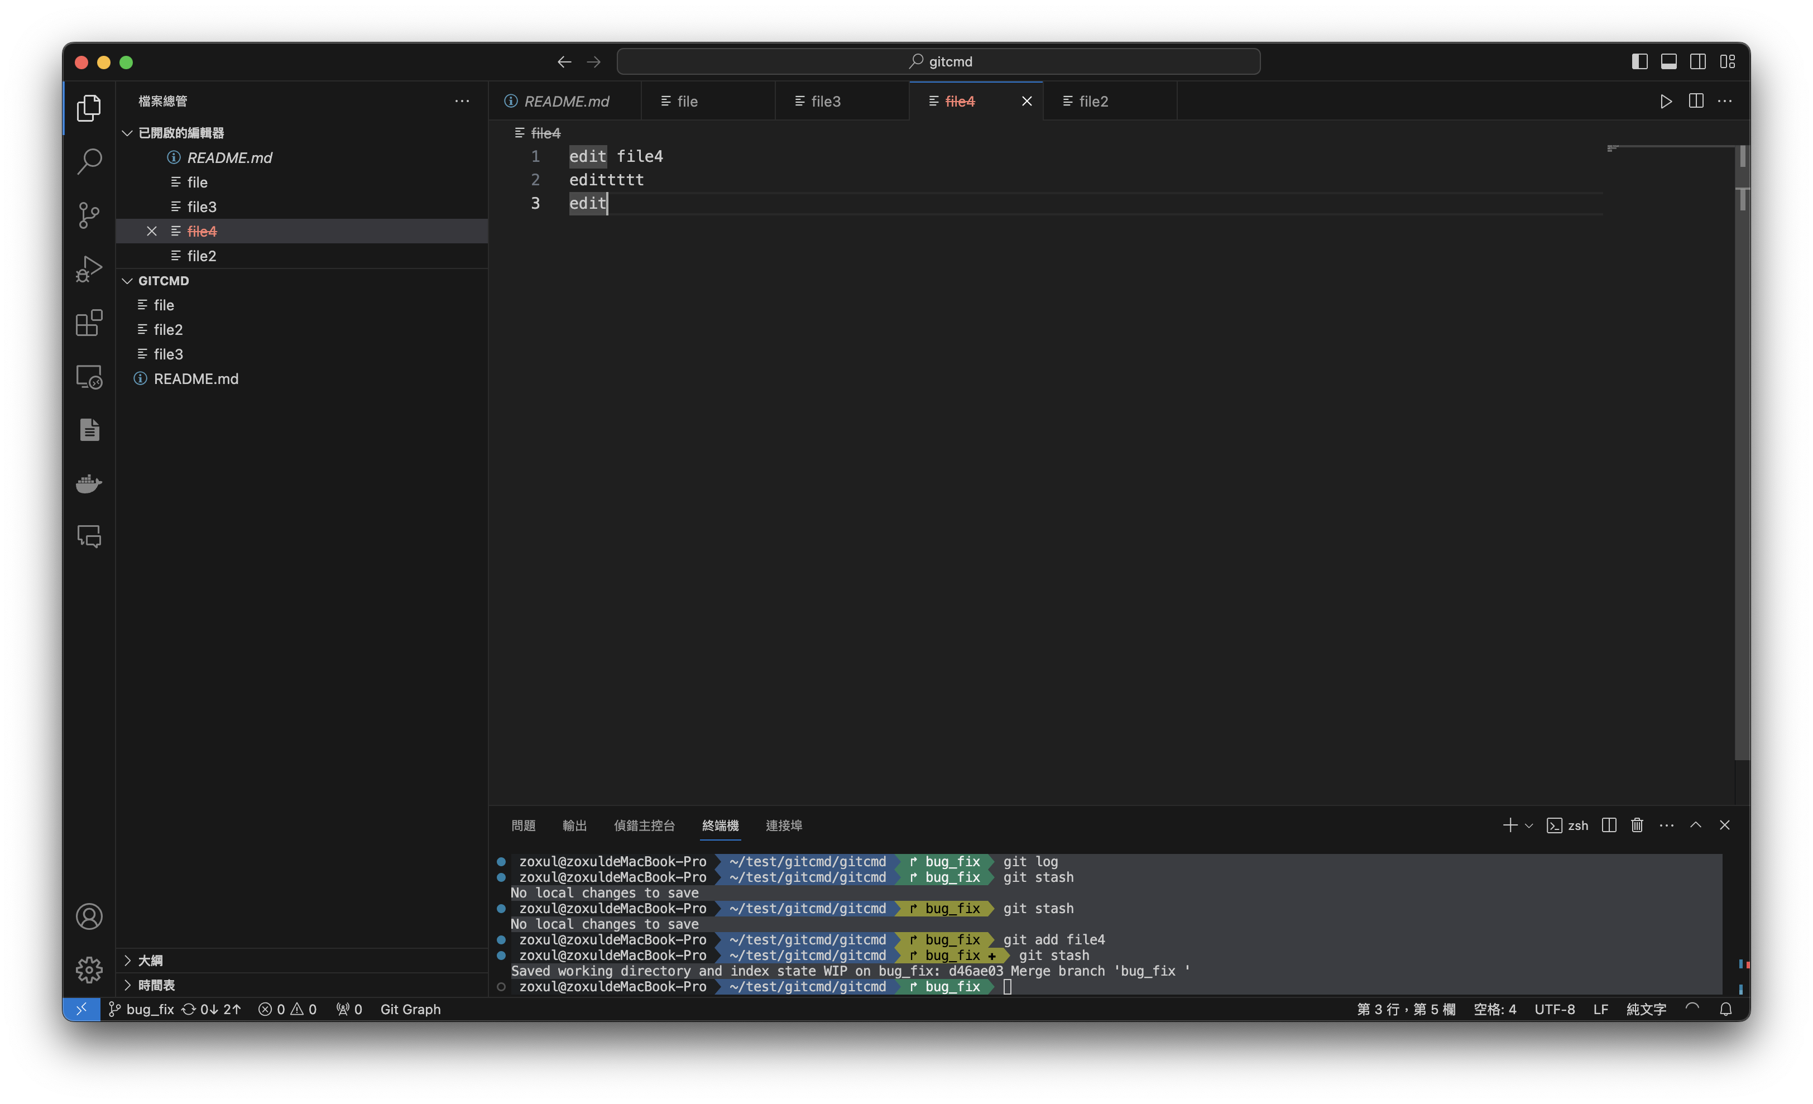The height and width of the screenshot is (1104, 1813).
Task: Open the Extensions view
Action: pyautogui.click(x=88, y=323)
